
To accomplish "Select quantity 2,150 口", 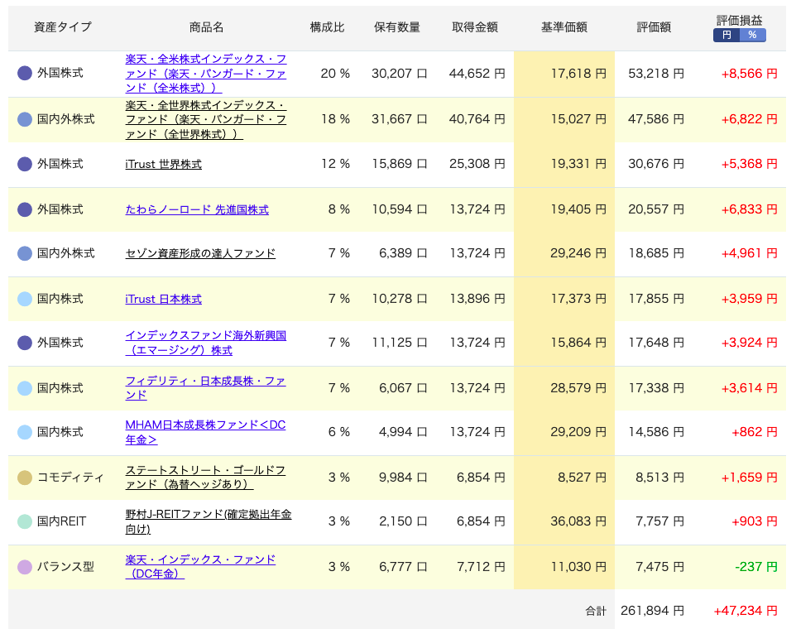I will tap(403, 521).
